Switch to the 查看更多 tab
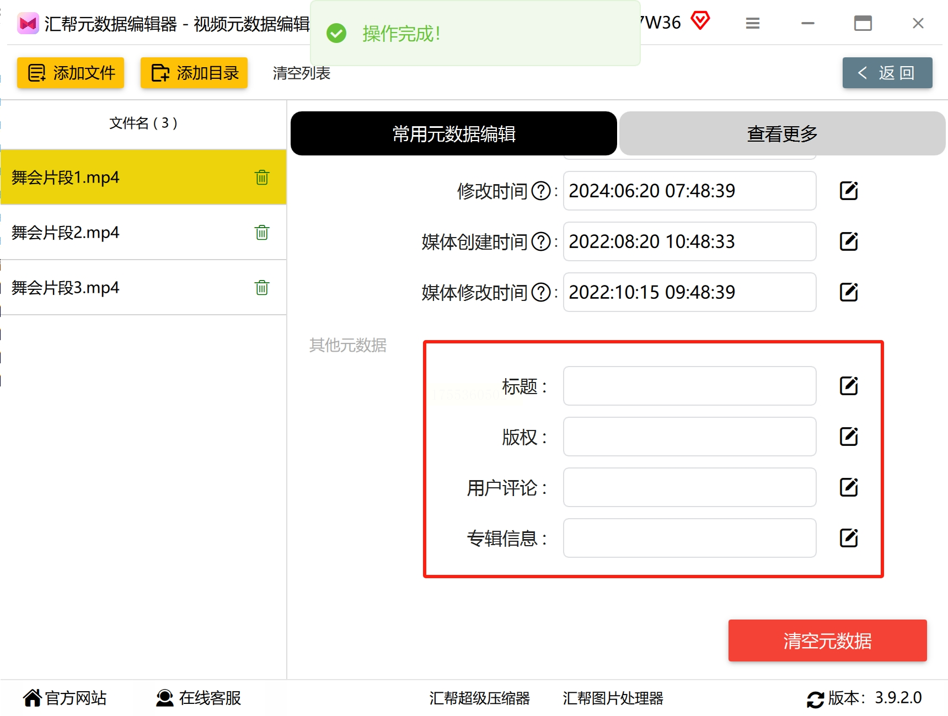This screenshot has width=948, height=716. pos(782,133)
